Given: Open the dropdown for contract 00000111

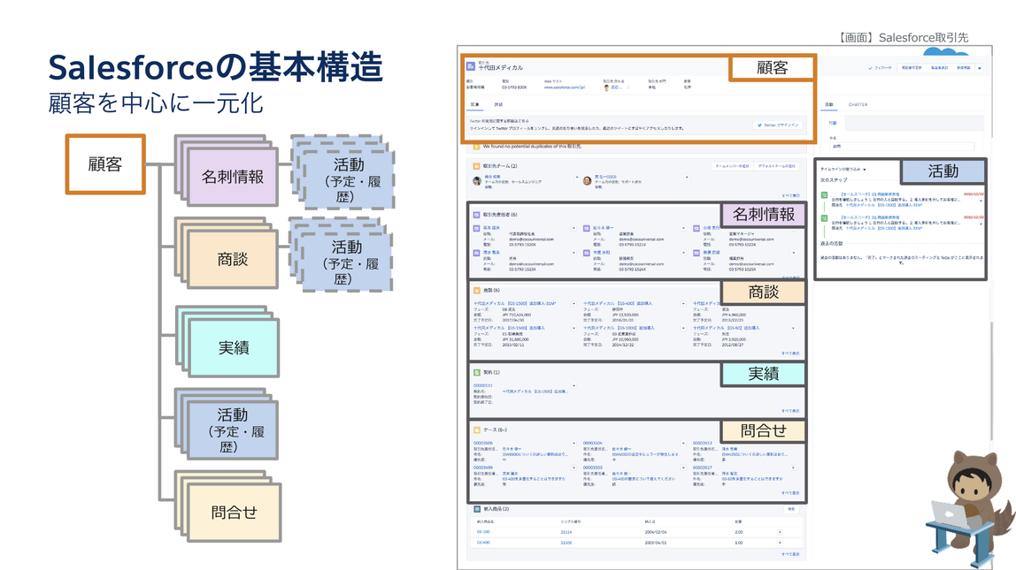Looking at the screenshot, I should 573,386.
